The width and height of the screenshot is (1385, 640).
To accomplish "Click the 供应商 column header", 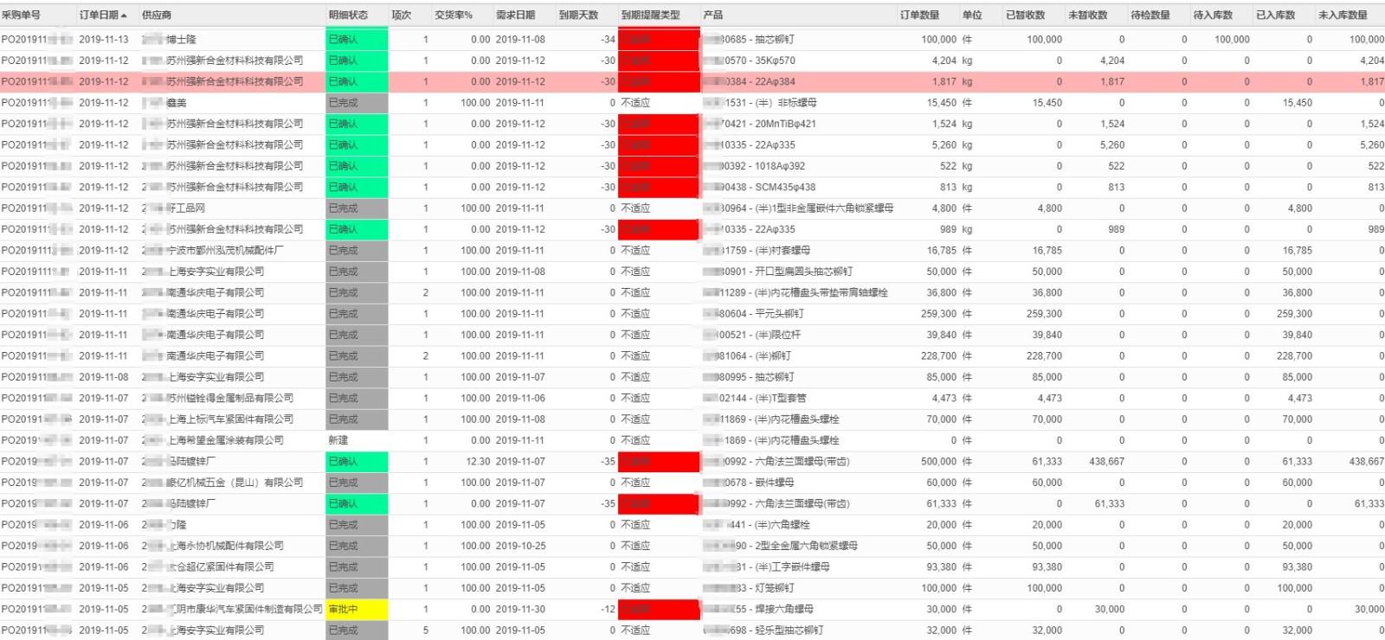I will click(157, 15).
